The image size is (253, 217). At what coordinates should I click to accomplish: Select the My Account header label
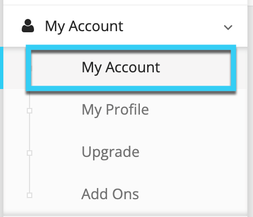click(x=84, y=26)
